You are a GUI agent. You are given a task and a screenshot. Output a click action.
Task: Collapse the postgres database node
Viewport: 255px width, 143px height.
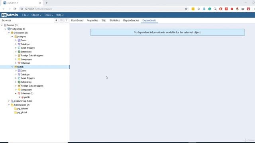tap(12, 37)
